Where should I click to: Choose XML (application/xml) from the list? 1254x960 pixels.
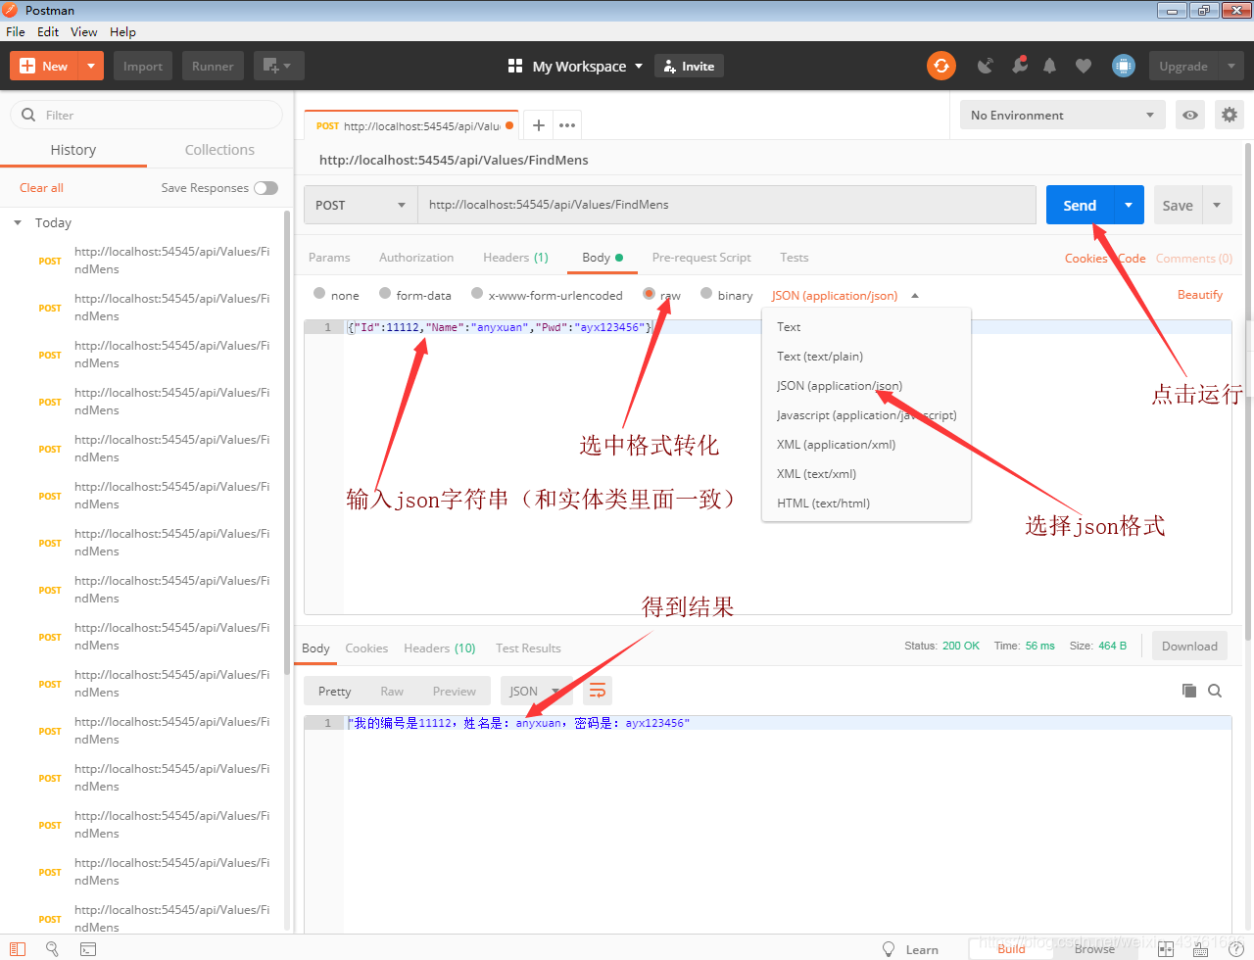click(x=866, y=444)
